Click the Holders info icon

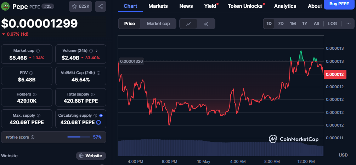[x=35, y=94]
